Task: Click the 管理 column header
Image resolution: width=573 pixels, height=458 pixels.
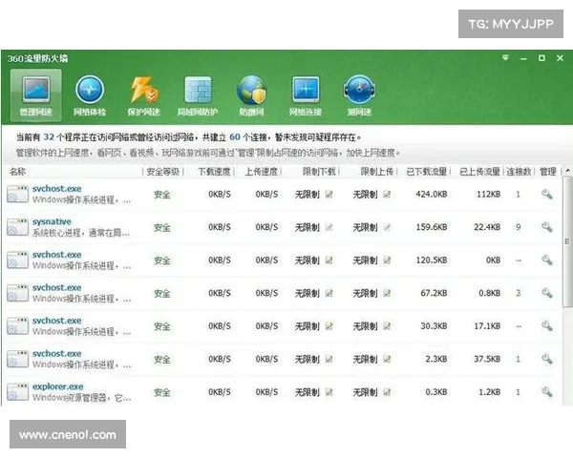Action: click(548, 172)
